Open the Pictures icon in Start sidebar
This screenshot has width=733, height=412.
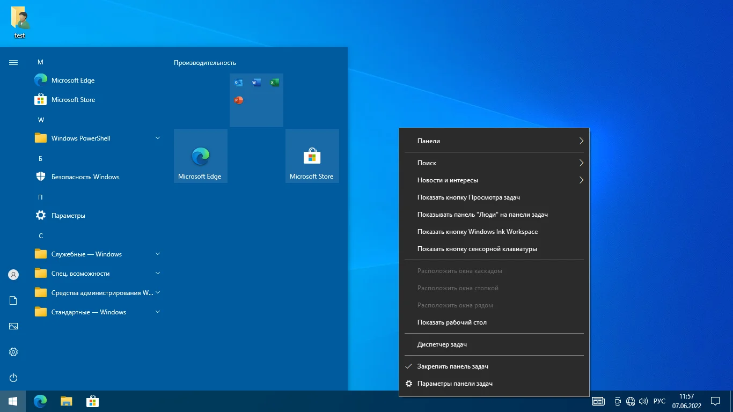point(13,326)
